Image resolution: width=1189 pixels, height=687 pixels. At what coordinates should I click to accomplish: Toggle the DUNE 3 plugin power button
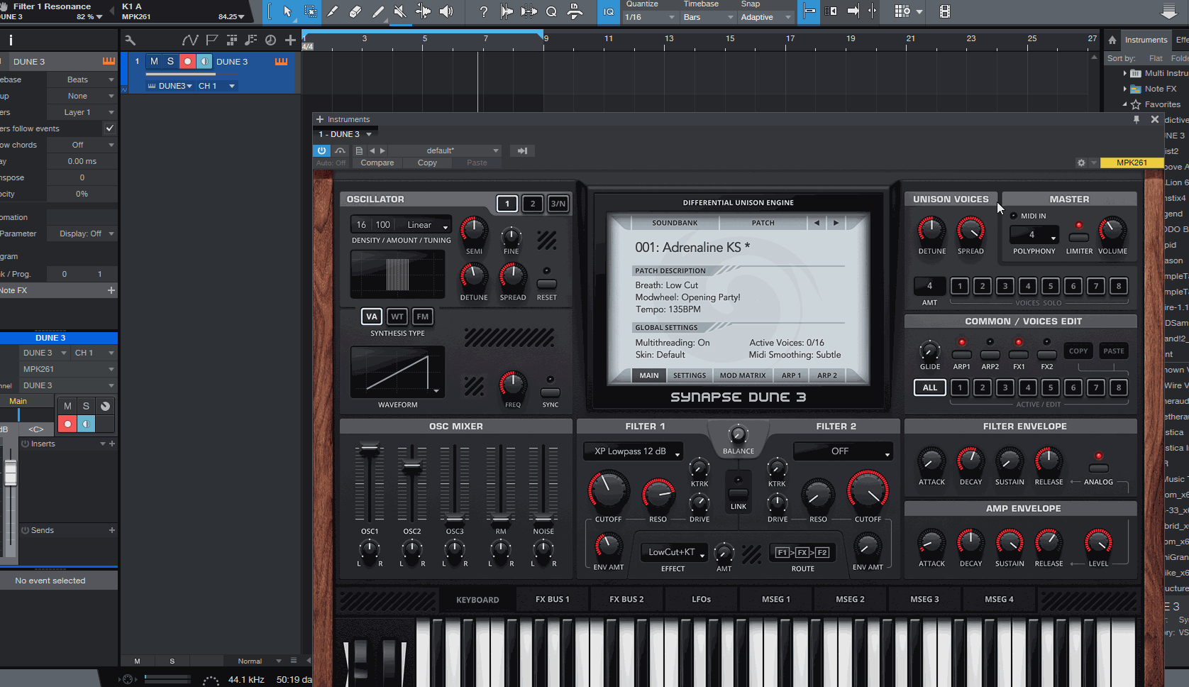[x=321, y=150]
